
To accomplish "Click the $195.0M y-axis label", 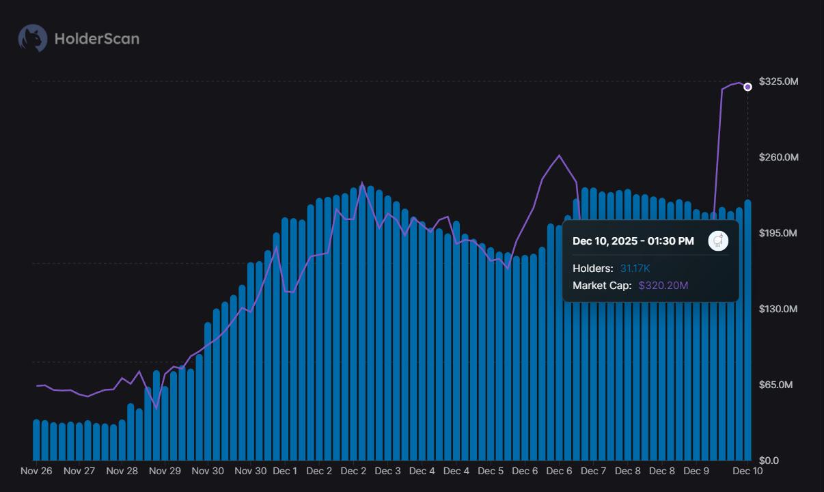I will [x=778, y=233].
